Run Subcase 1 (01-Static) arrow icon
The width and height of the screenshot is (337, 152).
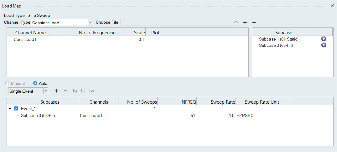pyautogui.click(x=324, y=39)
